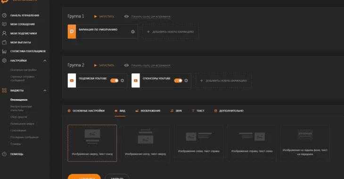Click music note icon of Звук tab
The image size is (344, 179).
click(172, 111)
